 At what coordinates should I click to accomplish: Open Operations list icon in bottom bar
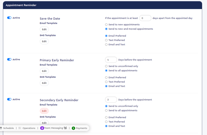(20, 128)
